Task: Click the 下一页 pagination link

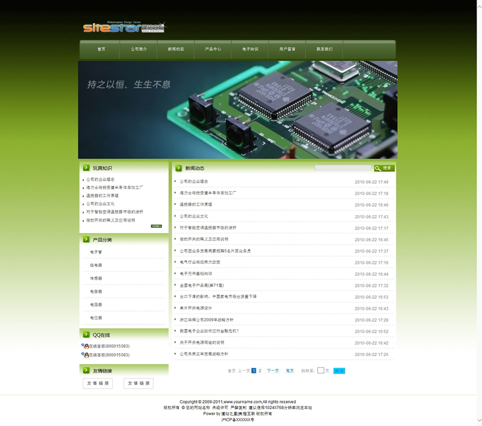Action: coord(273,371)
